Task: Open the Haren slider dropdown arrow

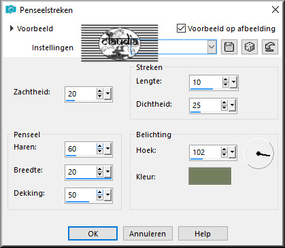Action: pyautogui.click(x=108, y=149)
